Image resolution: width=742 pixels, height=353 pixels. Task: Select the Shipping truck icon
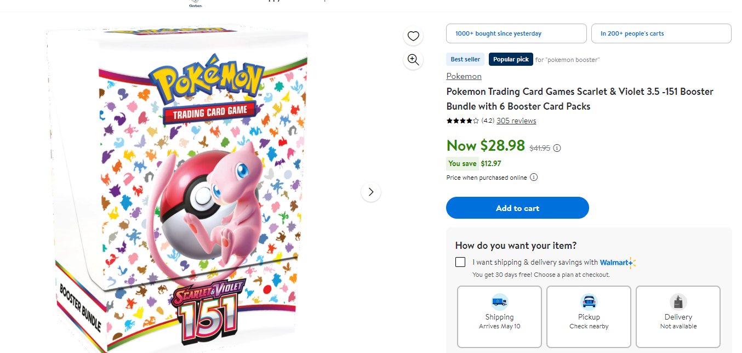tap(499, 302)
